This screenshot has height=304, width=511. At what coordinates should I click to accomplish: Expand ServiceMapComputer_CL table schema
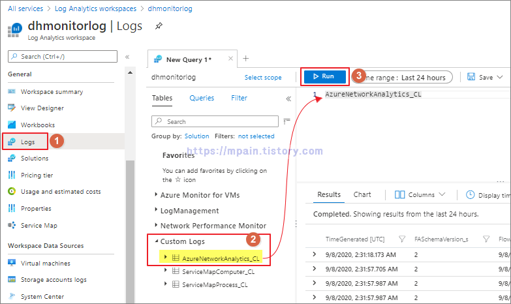pyautogui.click(x=165, y=270)
